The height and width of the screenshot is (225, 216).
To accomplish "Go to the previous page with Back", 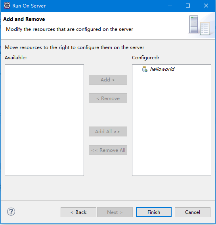I will [x=78, y=212].
